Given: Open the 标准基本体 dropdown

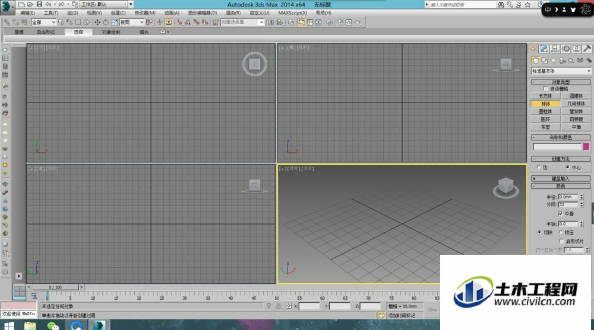Looking at the screenshot, I should tap(561, 71).
